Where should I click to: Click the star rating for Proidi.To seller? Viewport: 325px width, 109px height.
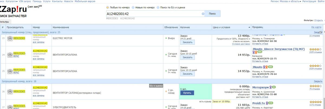click(x=316, y=102)
